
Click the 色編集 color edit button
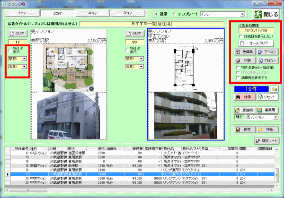[x=245, y=52]
